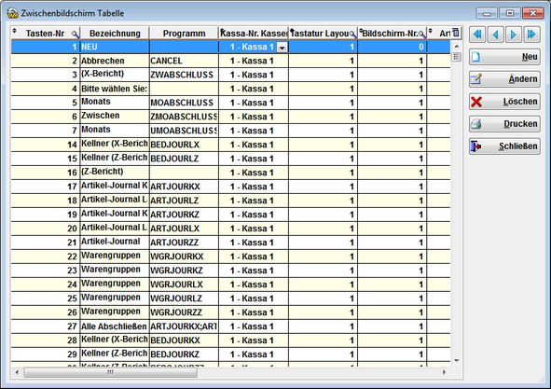Viewport: 551px width, 389px height.
Task: Click column settings icon at table corner
Action: coord(456,33)
